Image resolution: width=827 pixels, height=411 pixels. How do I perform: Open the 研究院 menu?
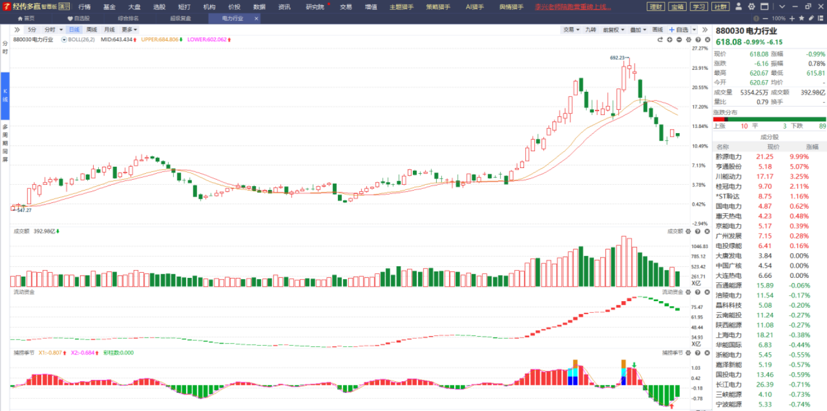click(315, 7)
